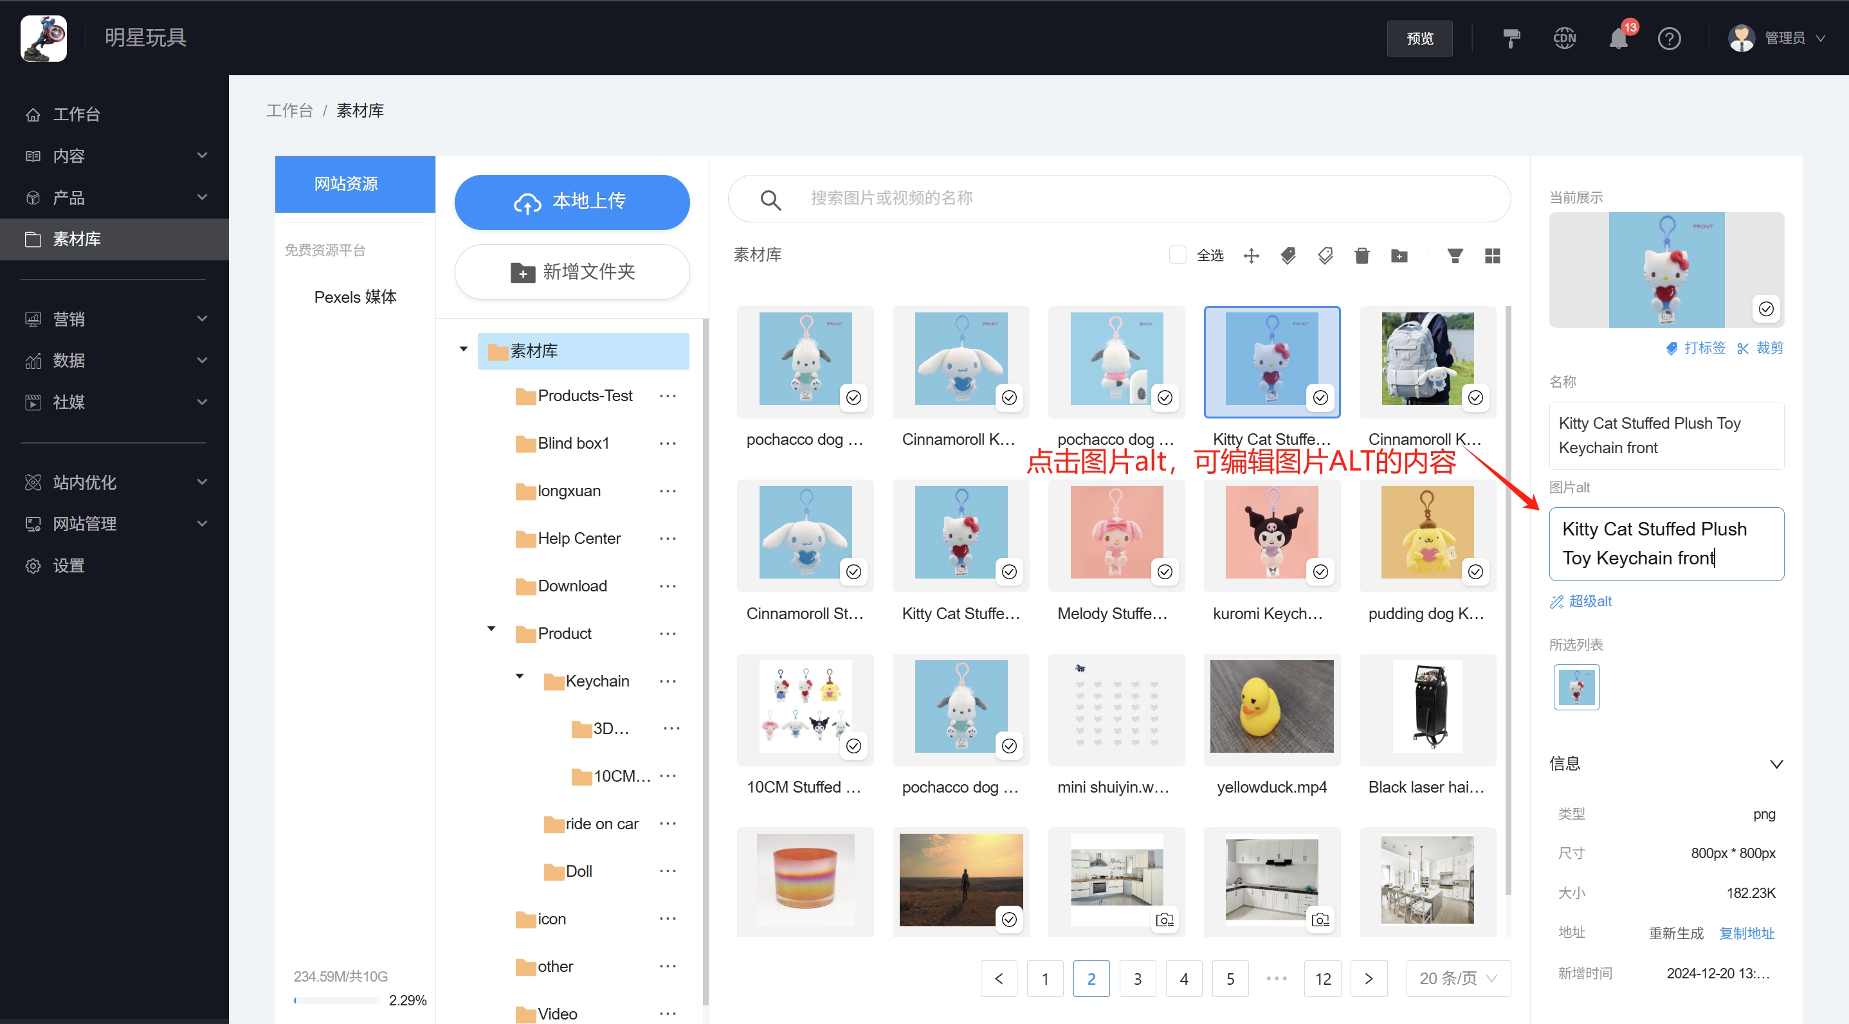
Task: Click the theme paint roller icon
Action: coord(1511,38)
